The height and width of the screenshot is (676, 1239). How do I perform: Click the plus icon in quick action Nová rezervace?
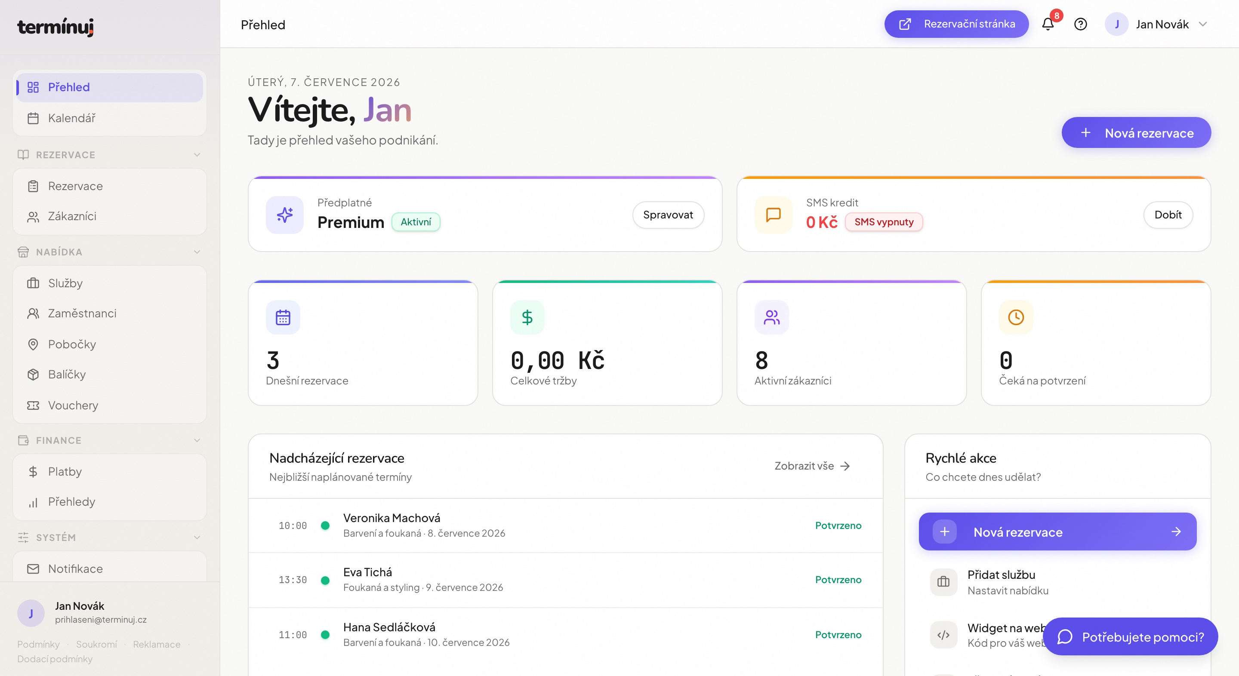[944, 532]
